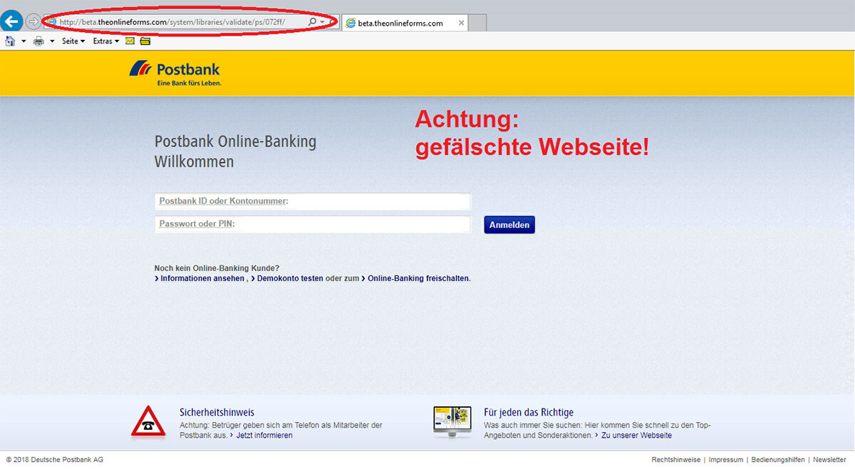Open the Impressum footer link

pyautogui.click(x=726, y=460)
